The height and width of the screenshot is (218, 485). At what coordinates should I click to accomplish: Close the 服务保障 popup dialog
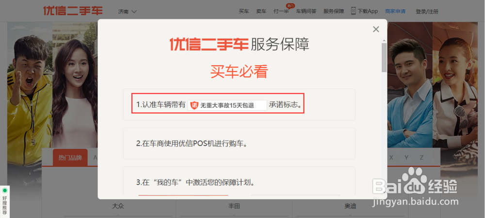pos(376,29)
